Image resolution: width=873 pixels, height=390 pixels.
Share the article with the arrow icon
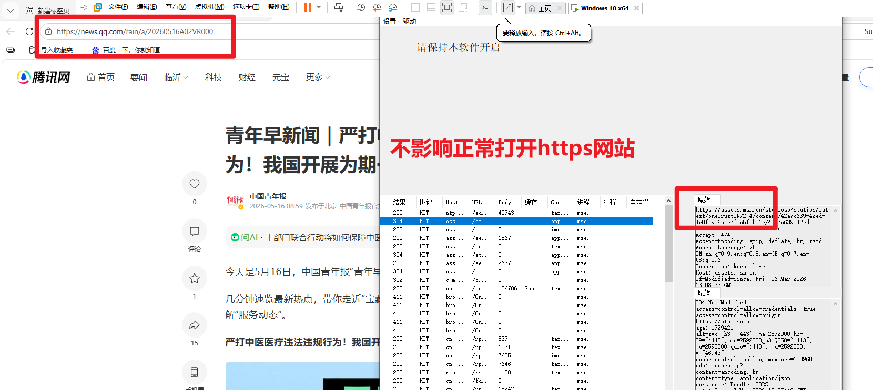(x=195, y=325)
